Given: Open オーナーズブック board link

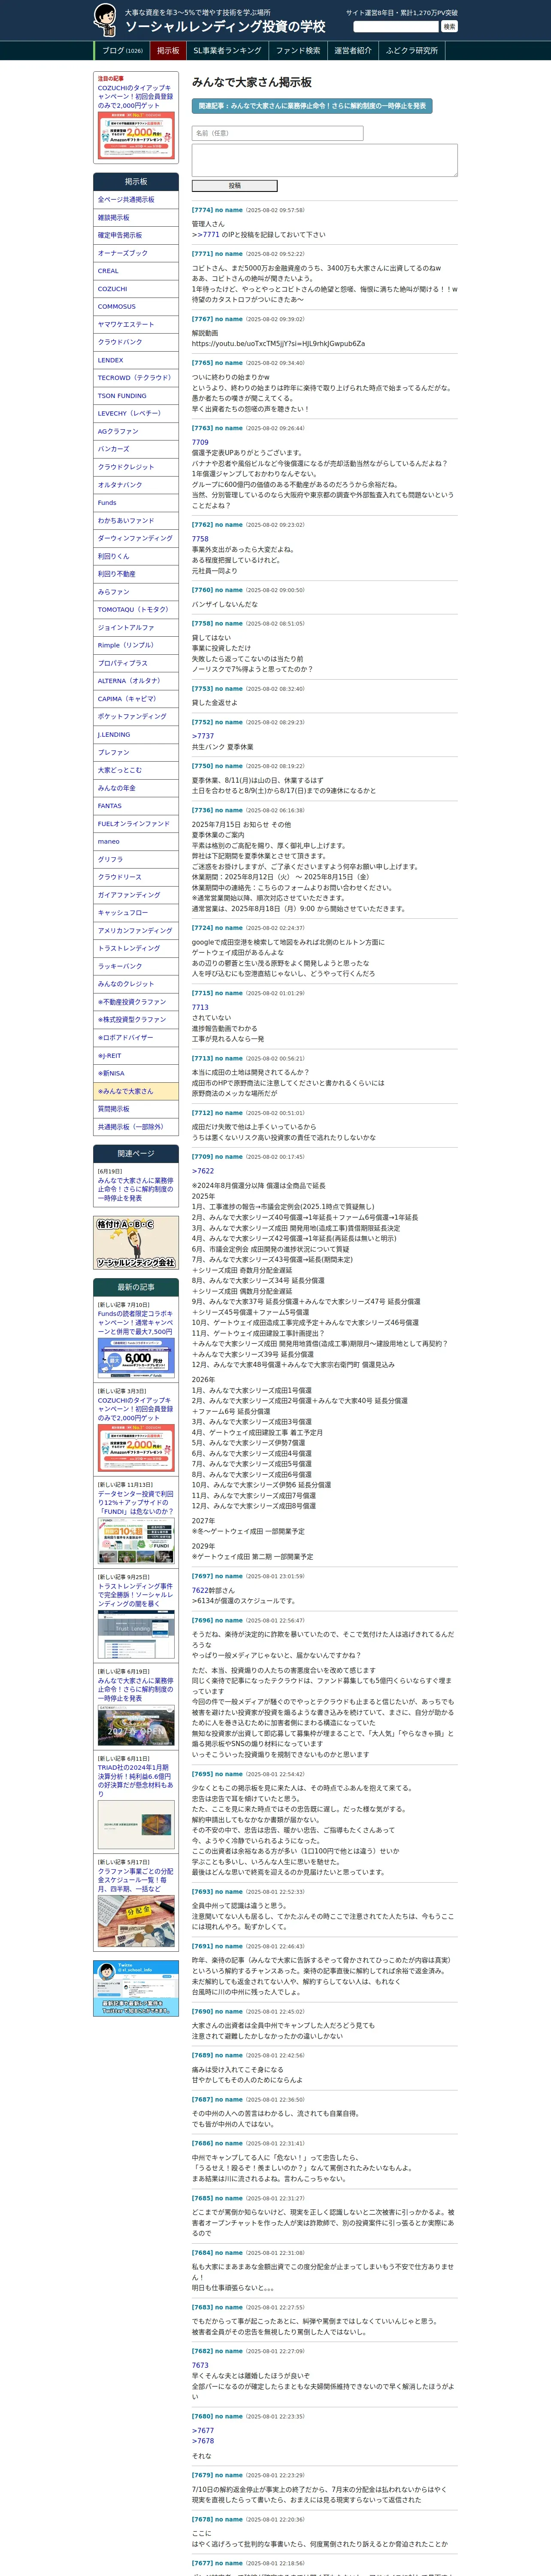Looking at the screenshot, I should (136, 253).
